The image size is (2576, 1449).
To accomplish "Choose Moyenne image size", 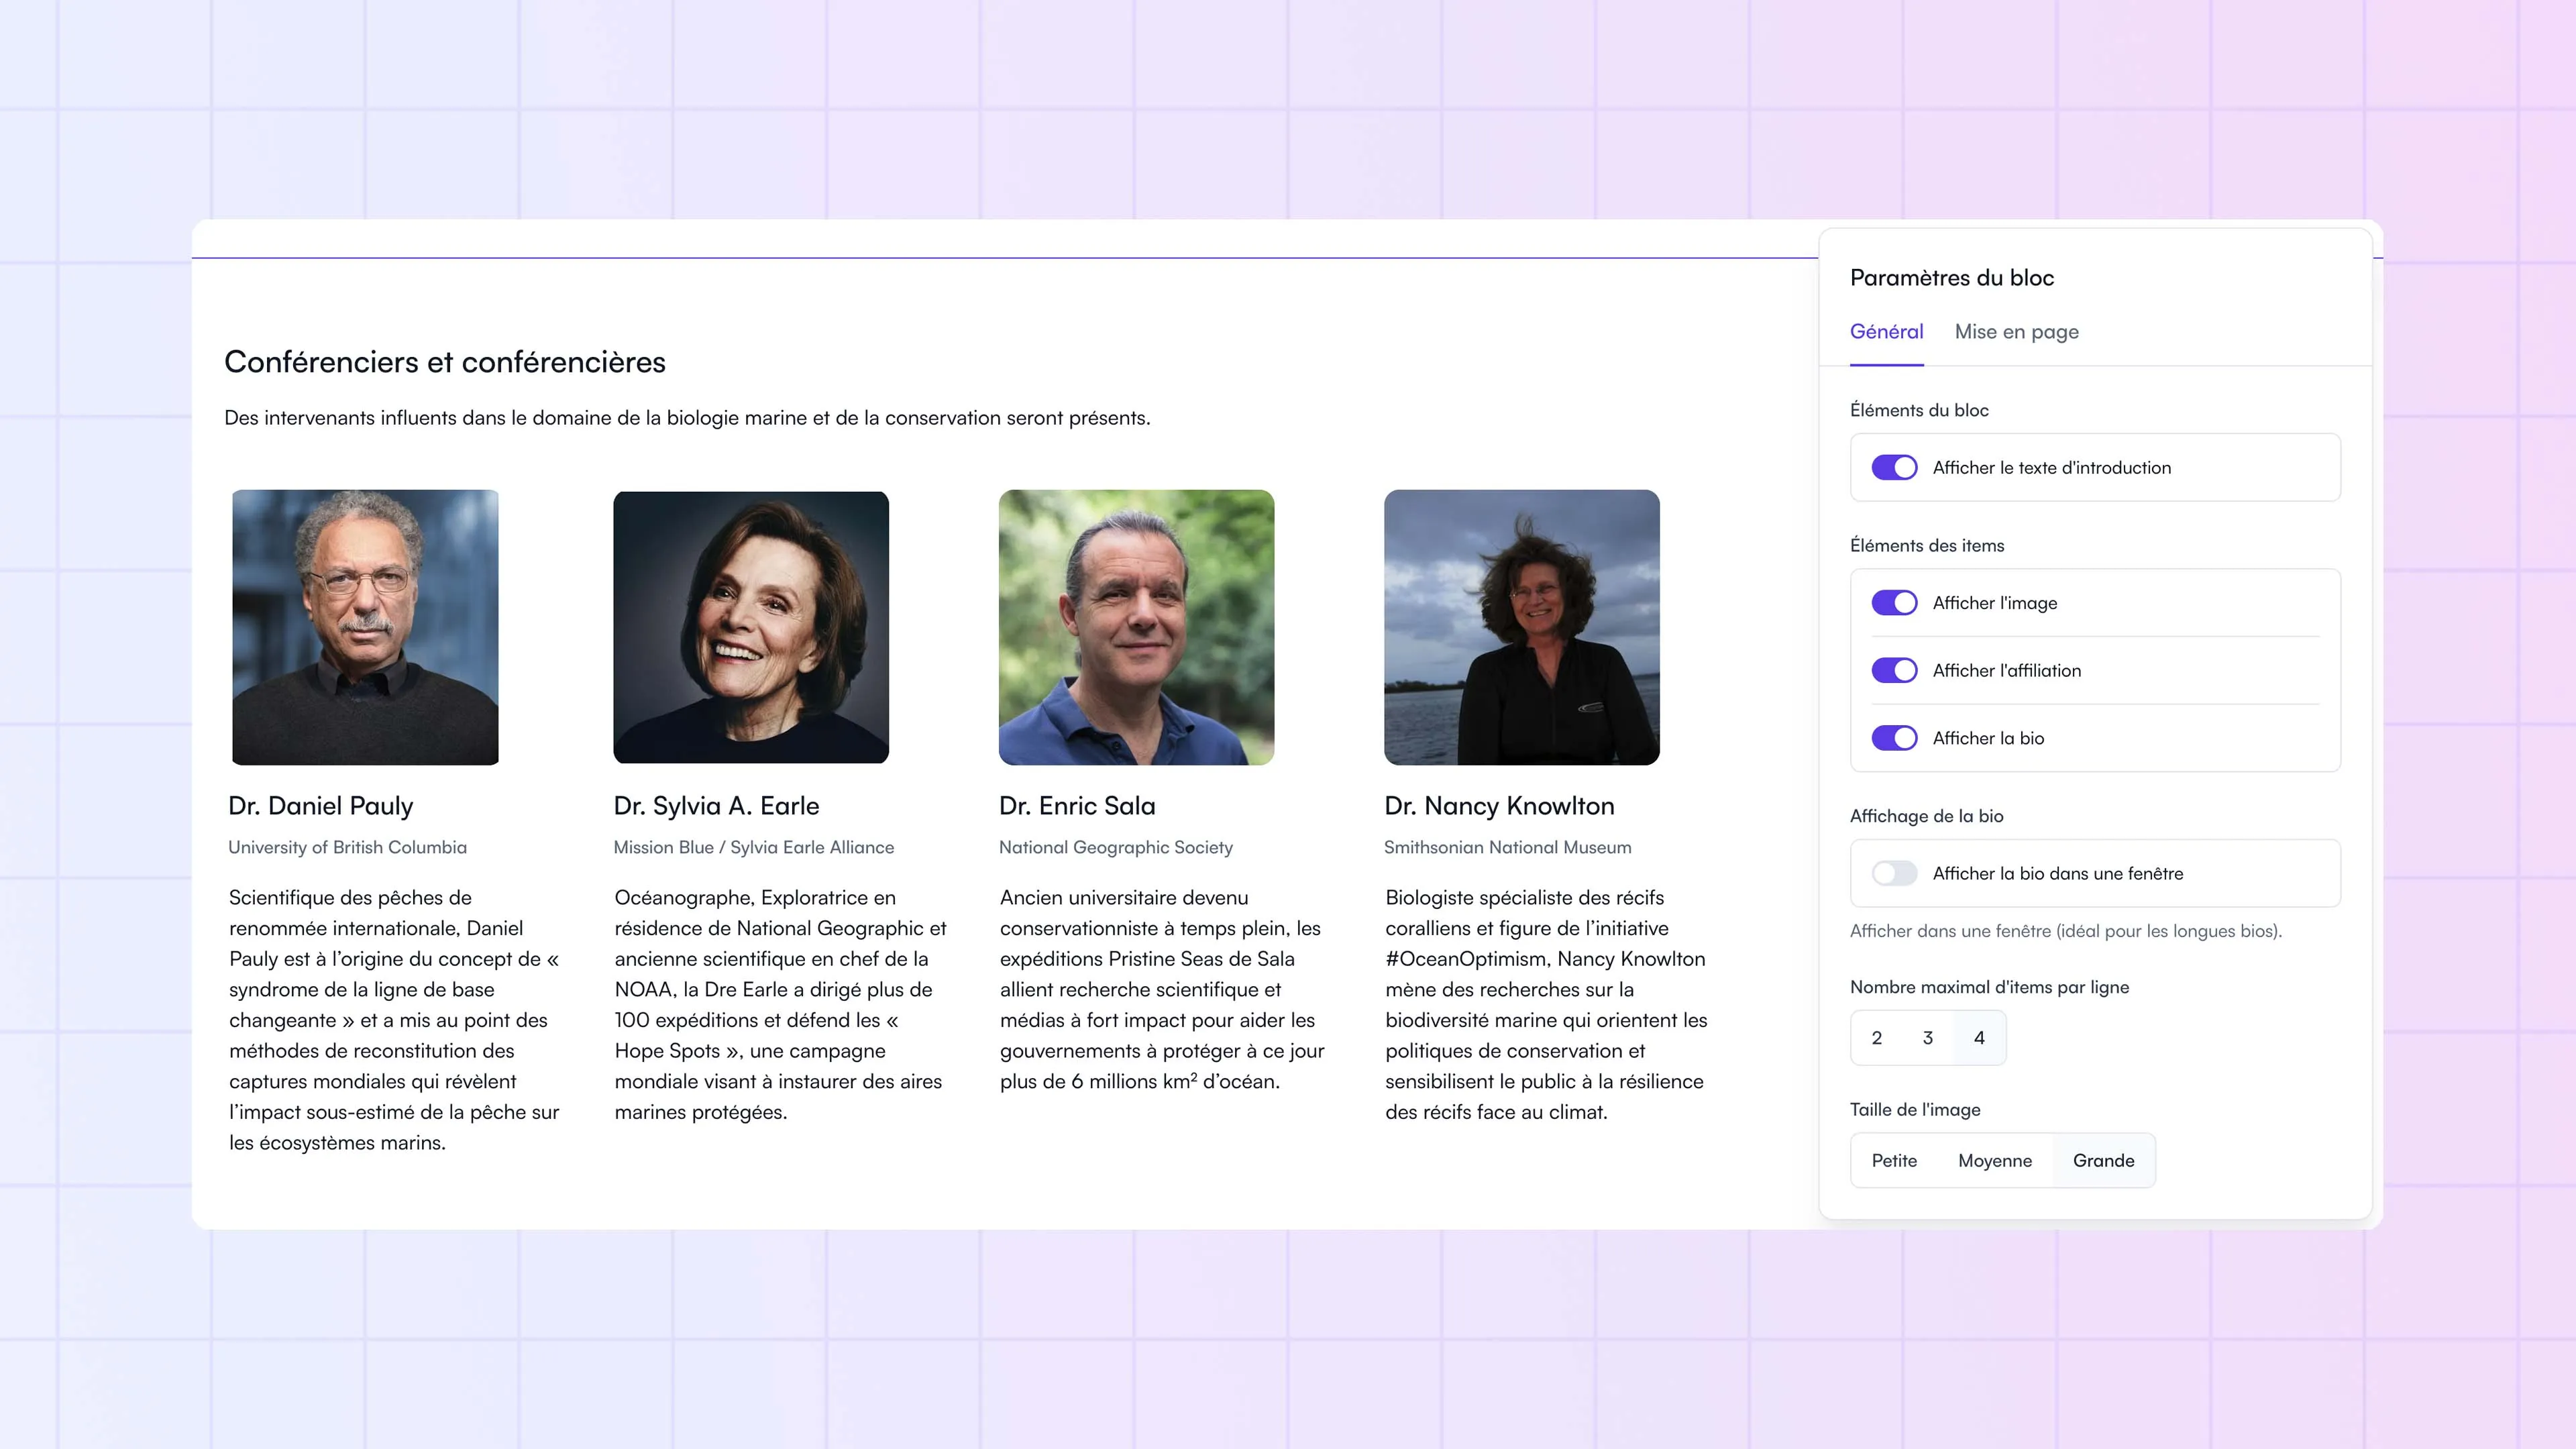I will (x=1995, y=1161).
